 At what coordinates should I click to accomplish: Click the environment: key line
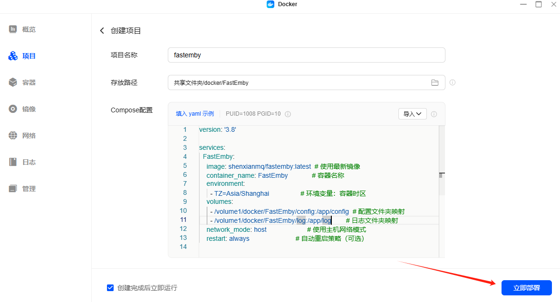click(226, 183)
